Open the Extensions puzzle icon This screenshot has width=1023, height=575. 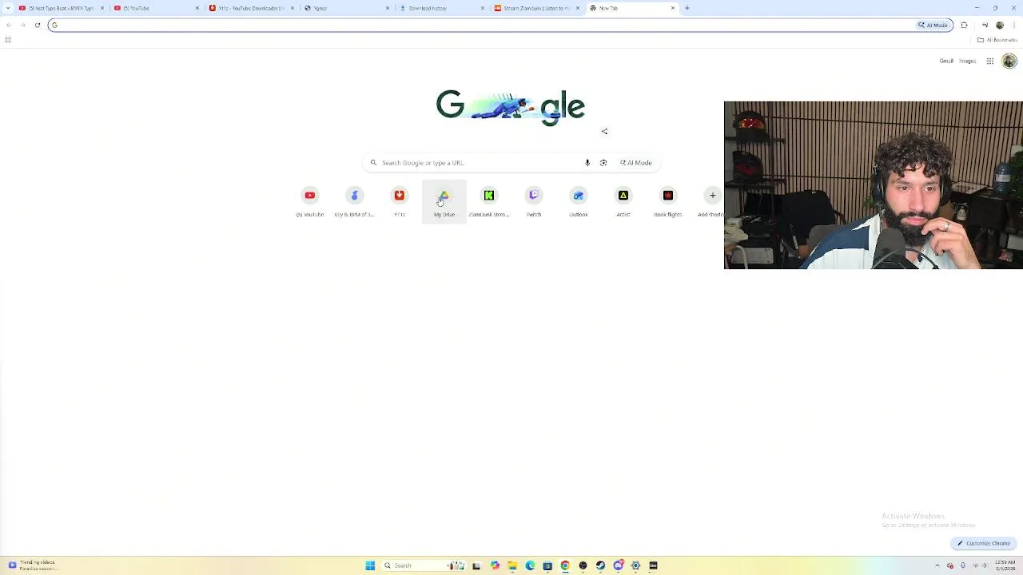pos(964,25)
